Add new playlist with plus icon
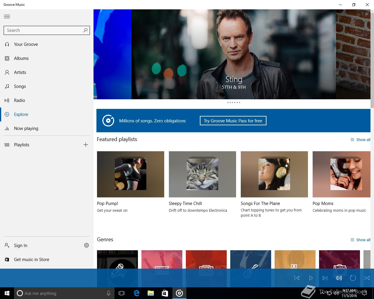The height and width of the screenshot is (299, 374). pos(86,145)
